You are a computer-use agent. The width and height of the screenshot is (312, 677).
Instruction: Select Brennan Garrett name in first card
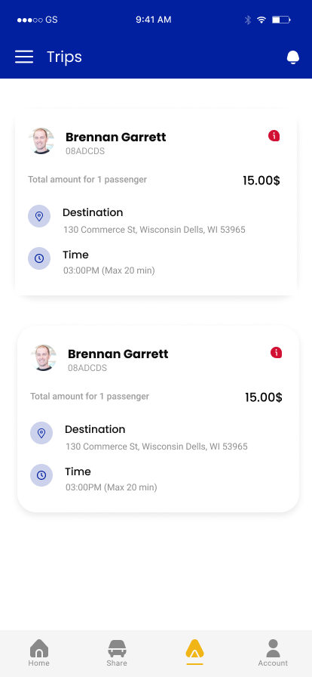point(115,138)
